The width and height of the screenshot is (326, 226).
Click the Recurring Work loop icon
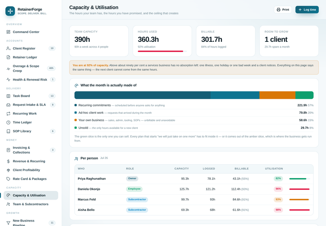tap(8, 114)
